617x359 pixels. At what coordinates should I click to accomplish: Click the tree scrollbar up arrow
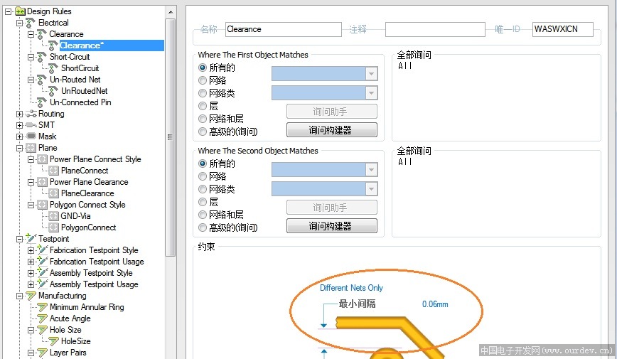point(171,12)
